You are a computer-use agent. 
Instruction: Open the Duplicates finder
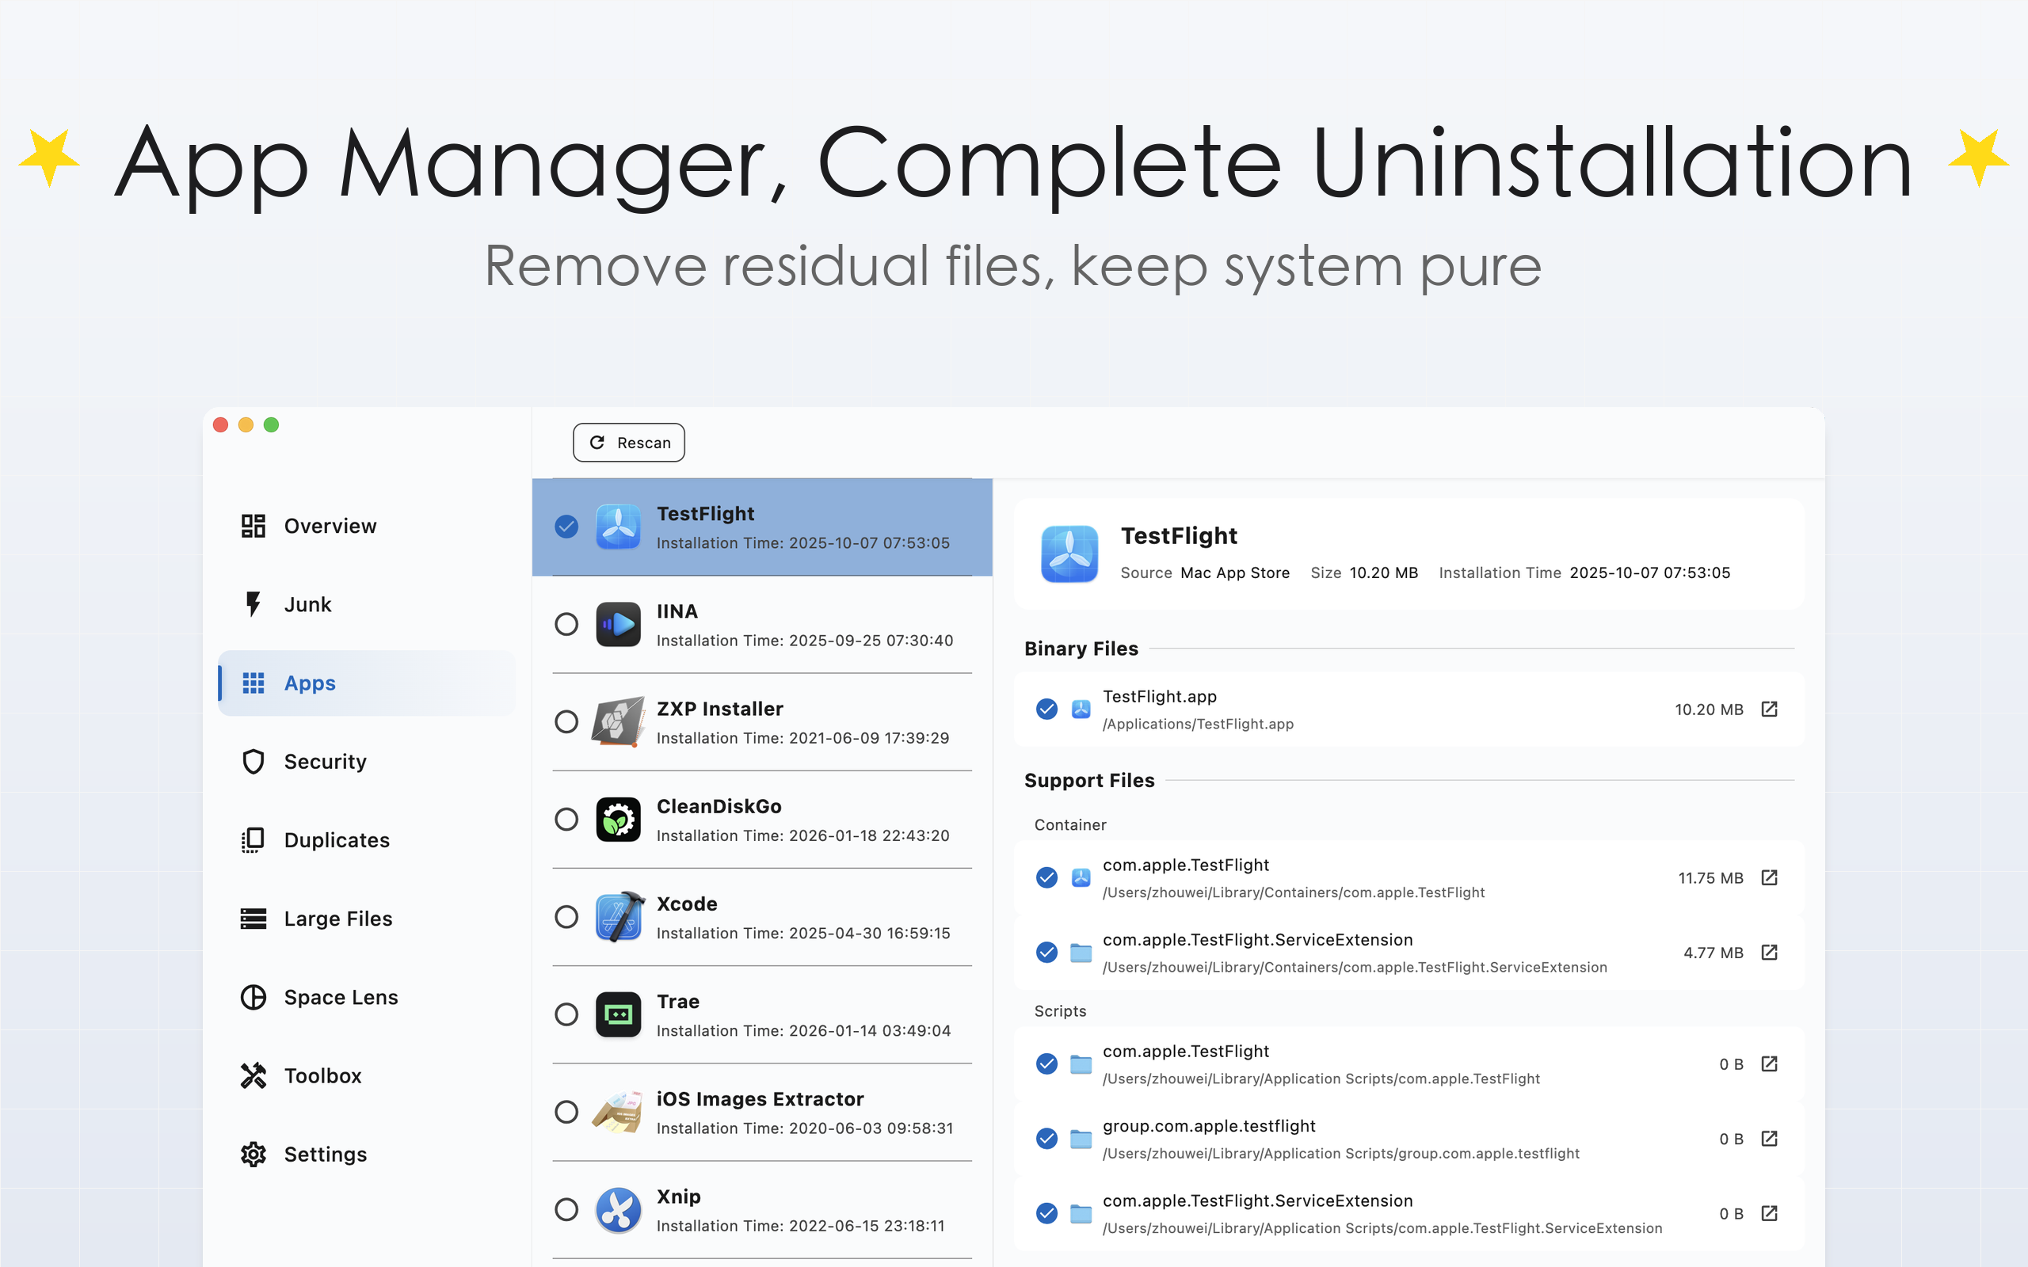(x=335, y=839)
